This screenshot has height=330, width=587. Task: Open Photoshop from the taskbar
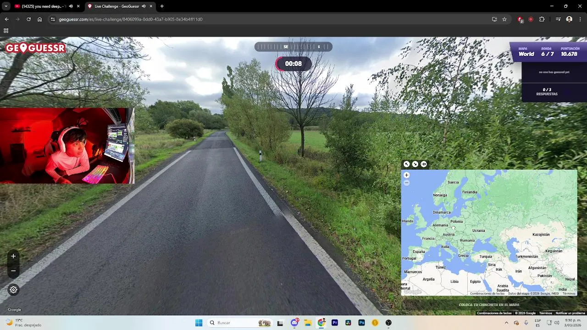[x=362, y=323]
